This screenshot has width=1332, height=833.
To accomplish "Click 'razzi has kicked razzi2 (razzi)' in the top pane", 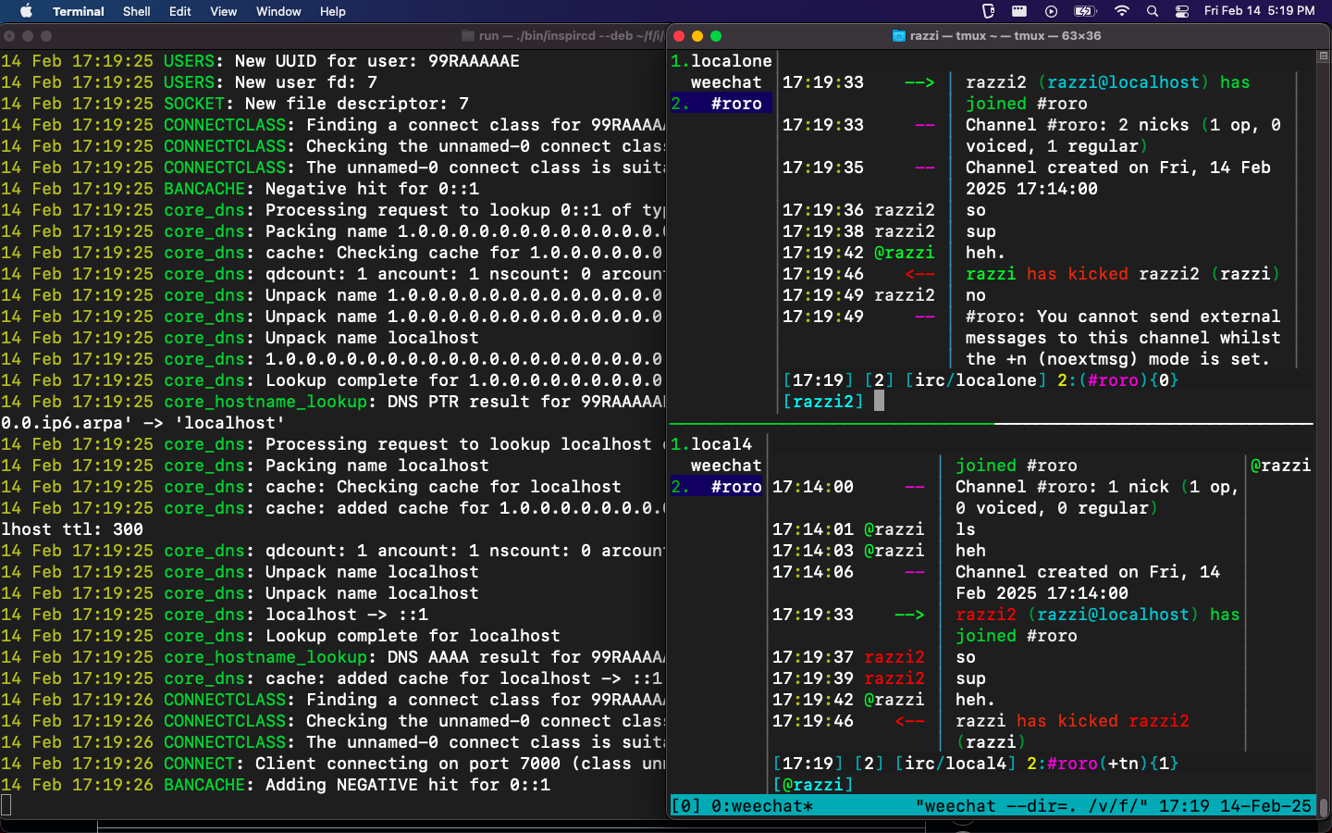I will click(1123, 274).
